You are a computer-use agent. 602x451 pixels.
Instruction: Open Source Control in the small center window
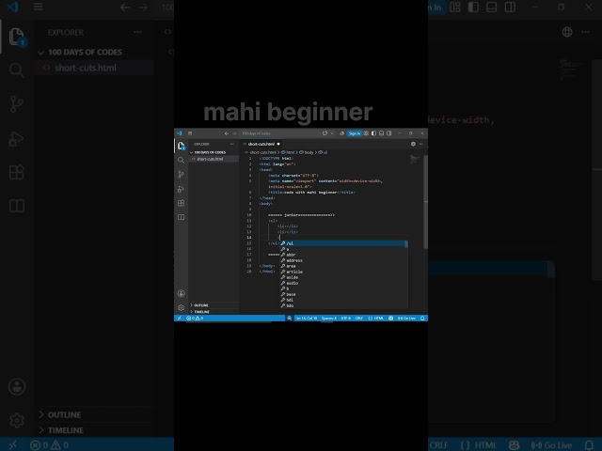tap(182, 175)
